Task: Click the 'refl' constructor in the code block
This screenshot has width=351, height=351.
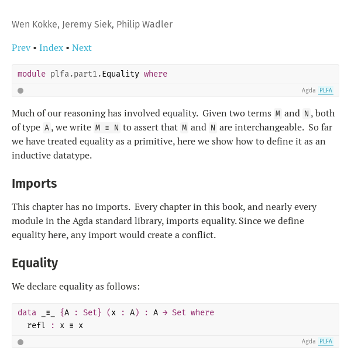Action: [36, 325]
